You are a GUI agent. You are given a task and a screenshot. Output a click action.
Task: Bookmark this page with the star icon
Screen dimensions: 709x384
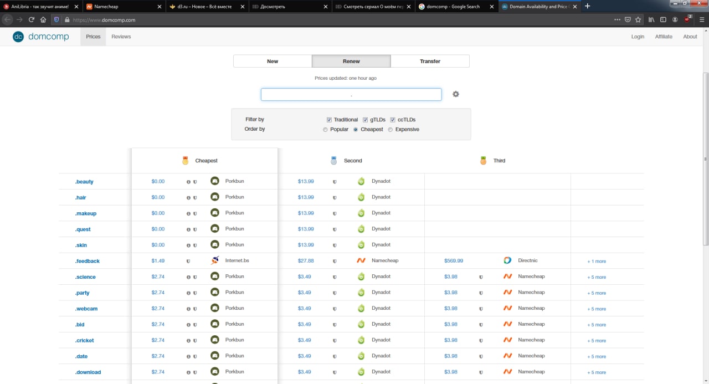coord(638,19)
